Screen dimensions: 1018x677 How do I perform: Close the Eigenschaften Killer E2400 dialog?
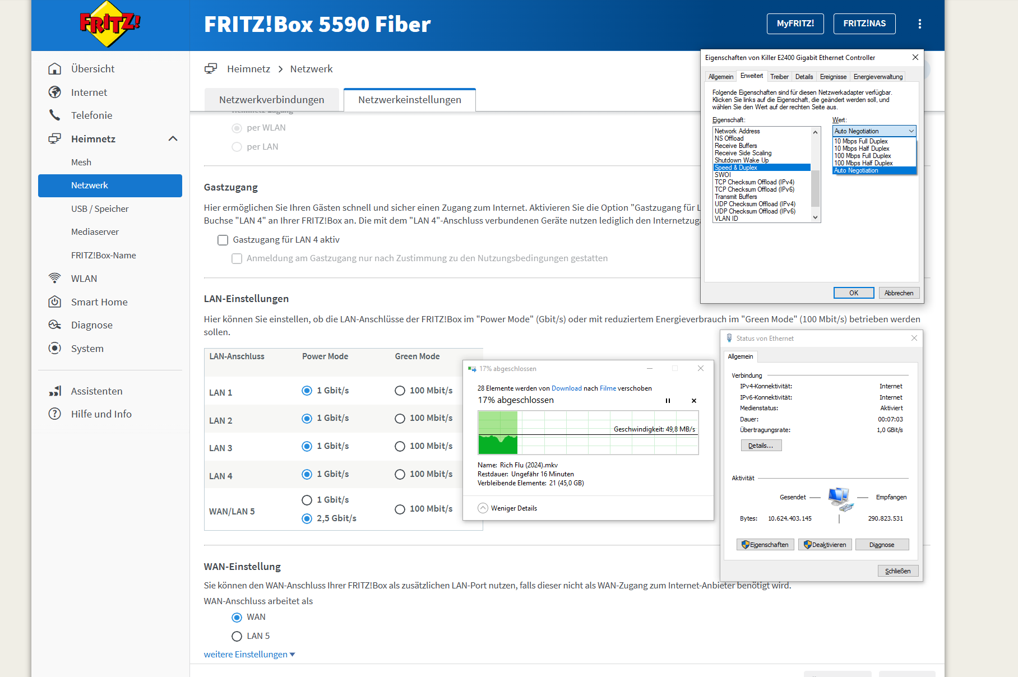915,57
